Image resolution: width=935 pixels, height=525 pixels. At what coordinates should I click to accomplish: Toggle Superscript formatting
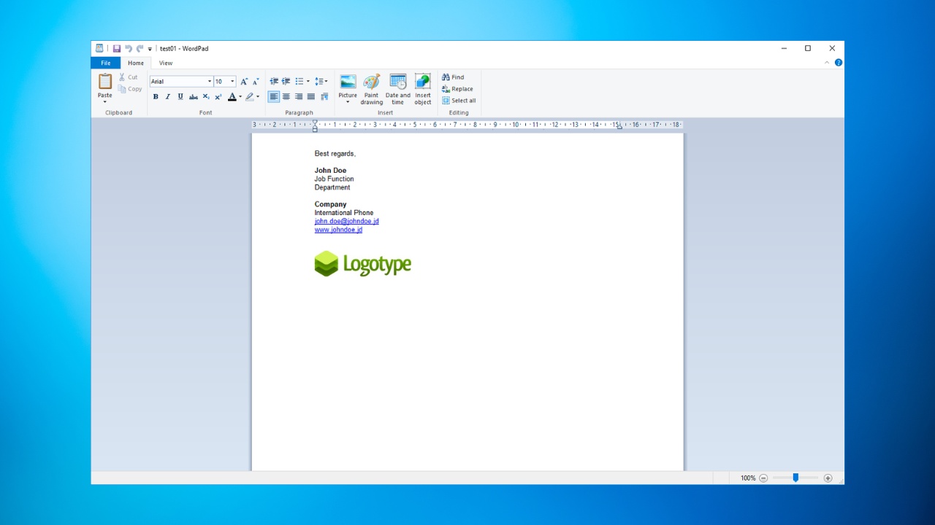click(x=218, y=97)
